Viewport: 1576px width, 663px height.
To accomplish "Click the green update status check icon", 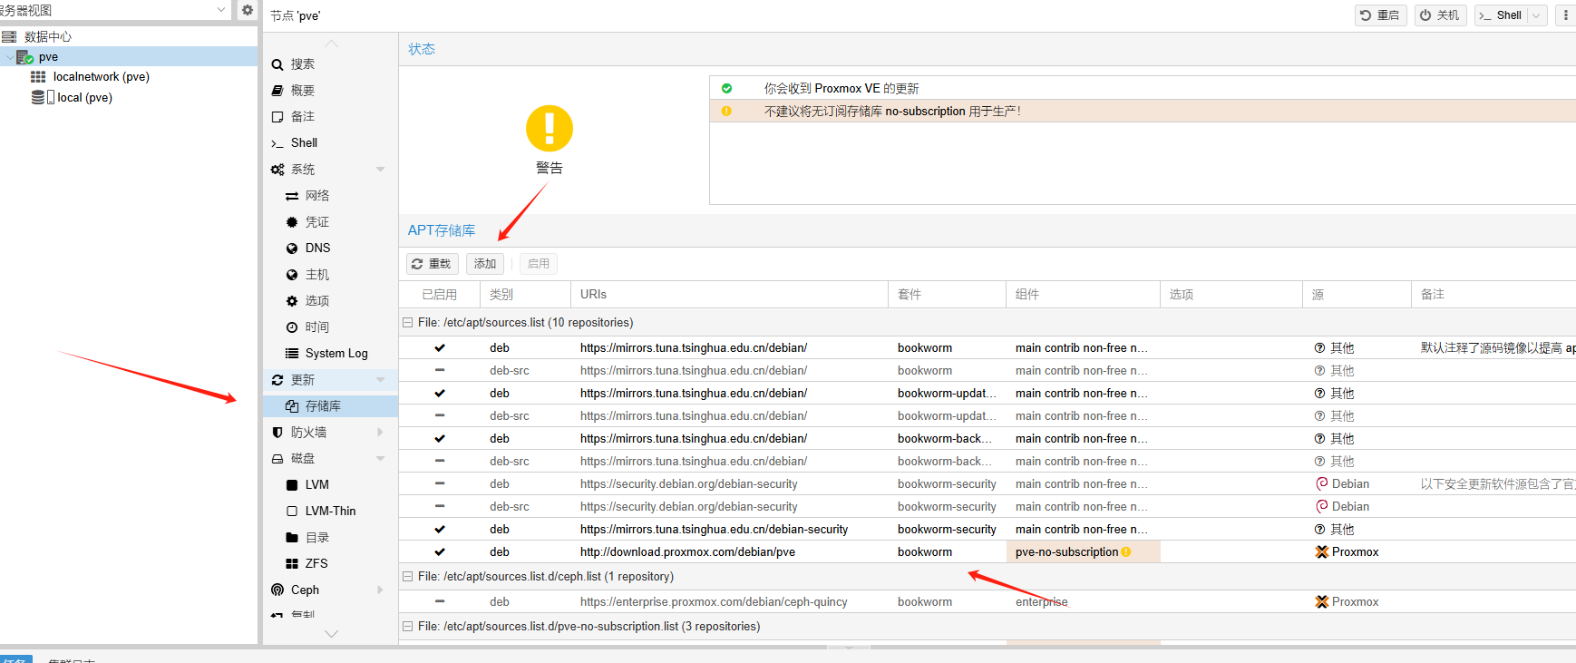I will coord(726,89).
